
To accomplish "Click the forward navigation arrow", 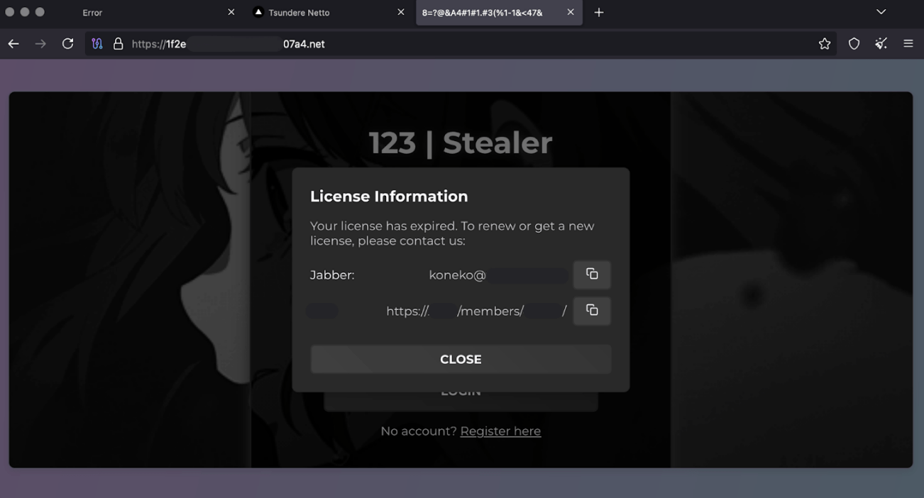I will [x=40, y=44].
